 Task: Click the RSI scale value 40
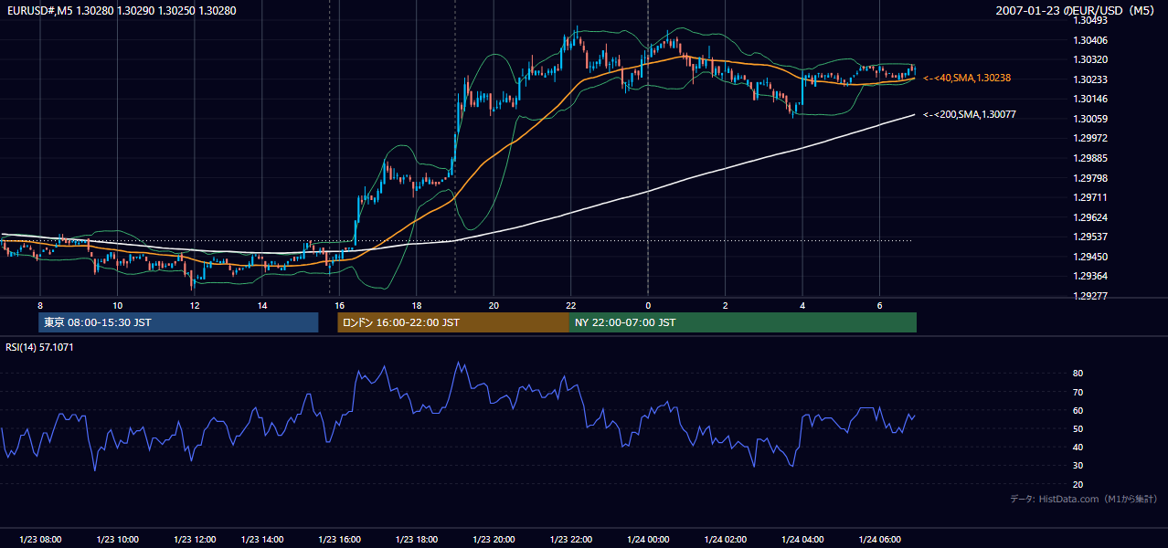pyautogui.click(x=1078, y=447)
